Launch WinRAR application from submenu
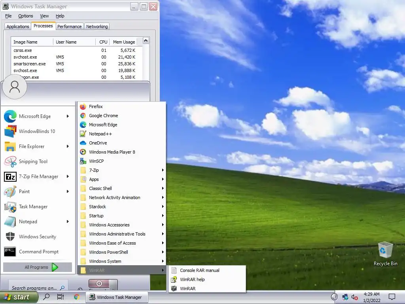 [207, 289]
